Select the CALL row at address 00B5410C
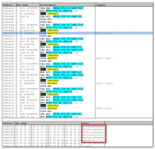Viewport: 155px width, 149px height. point(77,80)
